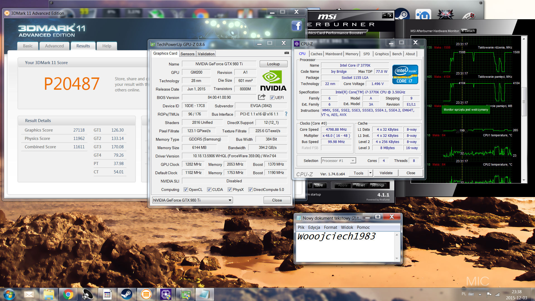Switch to the Sensors tab in GPU-Z
This screenshot has height=301, width=535.
click(187, 54)
